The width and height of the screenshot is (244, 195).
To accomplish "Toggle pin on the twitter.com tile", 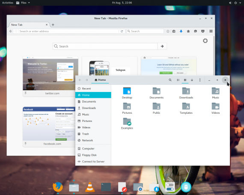I will pyautogui.click(x=26, y=93).
